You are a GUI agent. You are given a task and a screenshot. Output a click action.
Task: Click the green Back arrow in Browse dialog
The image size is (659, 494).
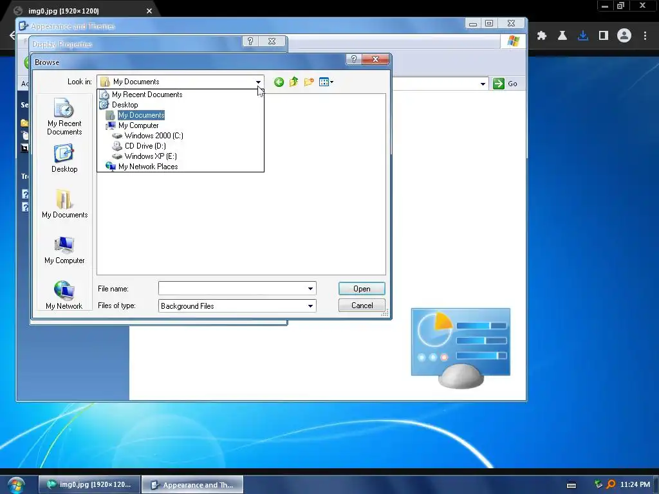(279, 82)
